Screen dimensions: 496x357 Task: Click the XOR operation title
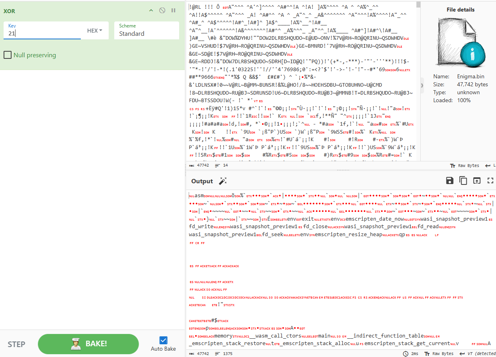click(x=9, y=11)
